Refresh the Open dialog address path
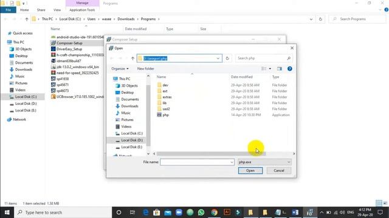The image size is (389, 218). point(227,58)
